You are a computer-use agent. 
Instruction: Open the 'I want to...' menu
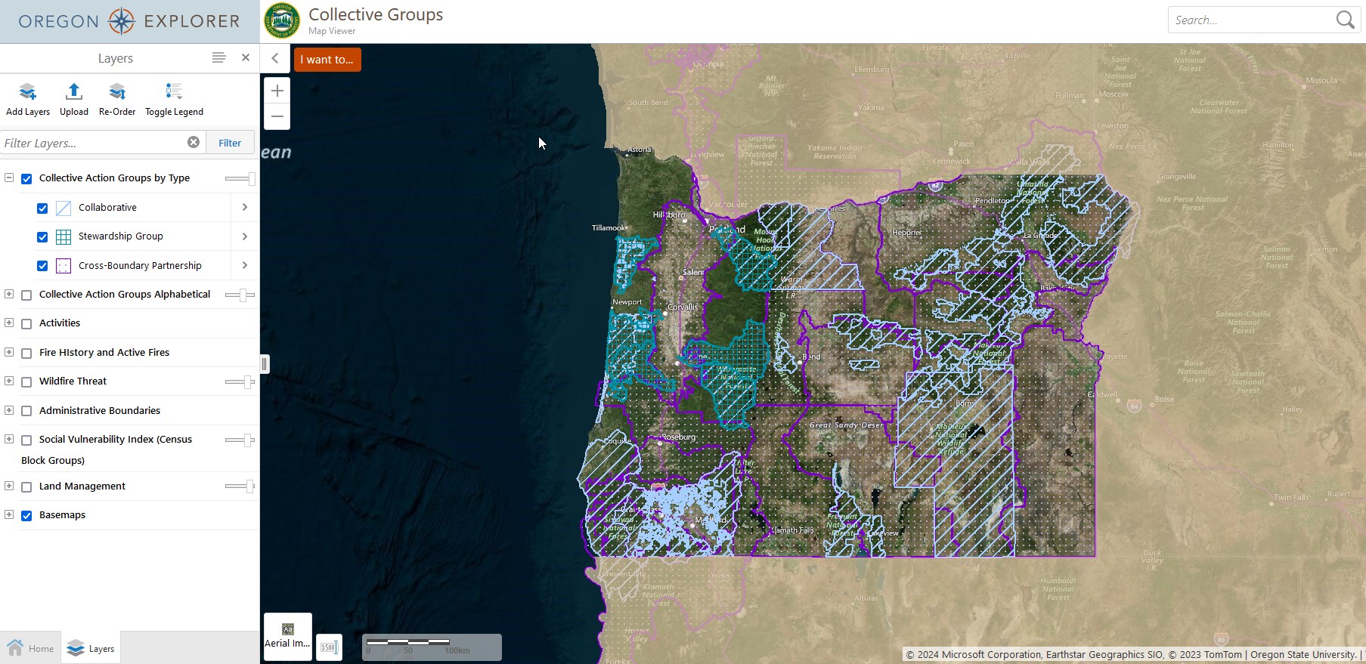pyautogui.click(x=327, y=60)
